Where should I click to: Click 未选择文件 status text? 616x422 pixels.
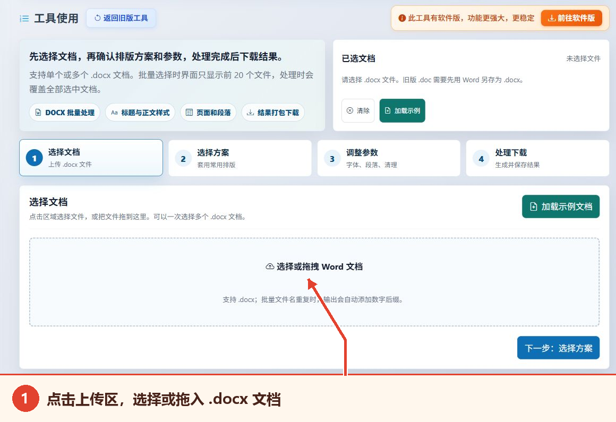[x=583, y=58]
